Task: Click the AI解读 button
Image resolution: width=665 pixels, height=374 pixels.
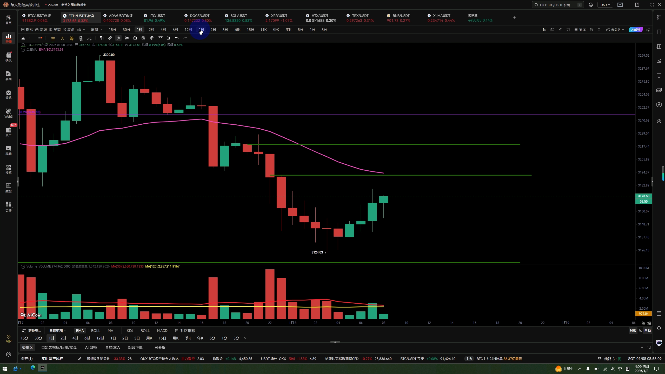Action: coord(635,30)
